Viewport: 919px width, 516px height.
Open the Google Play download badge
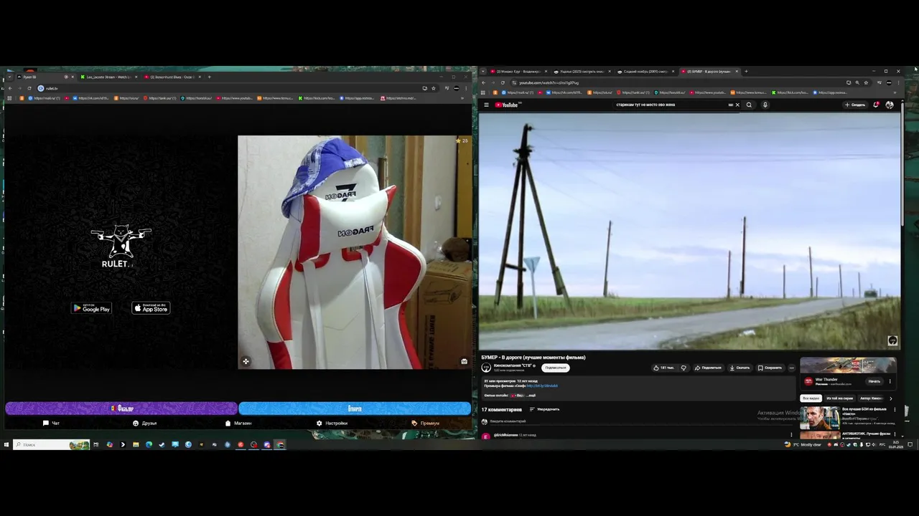coord(91,308)
